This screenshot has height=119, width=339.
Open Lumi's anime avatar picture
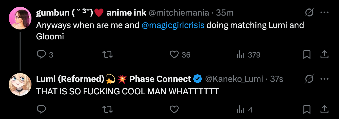point(20,84)
